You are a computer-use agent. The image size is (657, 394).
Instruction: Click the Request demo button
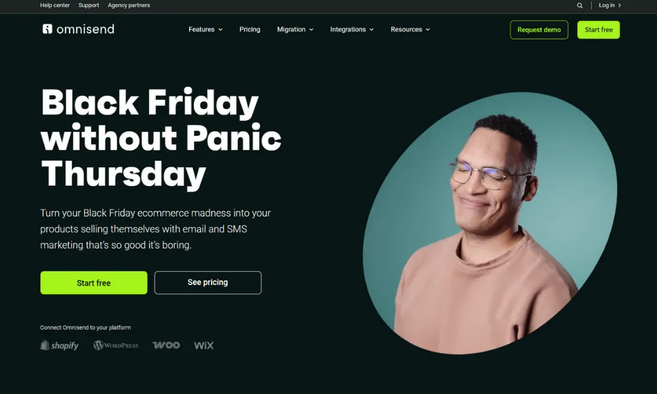coord(539,30)
